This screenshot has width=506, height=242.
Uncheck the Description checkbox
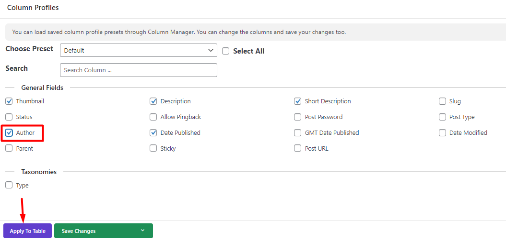[153, 101]
